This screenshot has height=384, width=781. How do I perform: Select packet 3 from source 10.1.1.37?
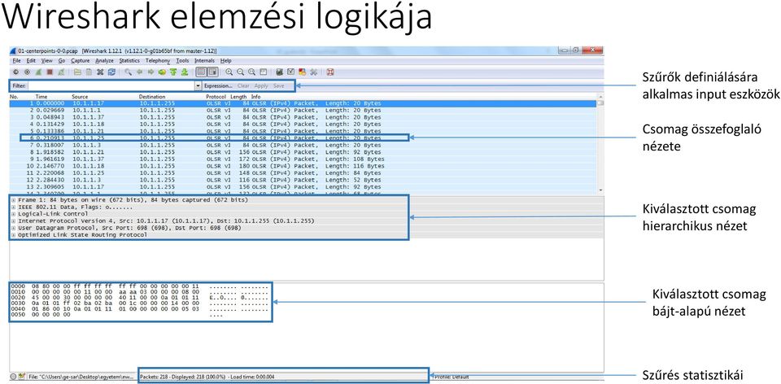click(303, 117)
